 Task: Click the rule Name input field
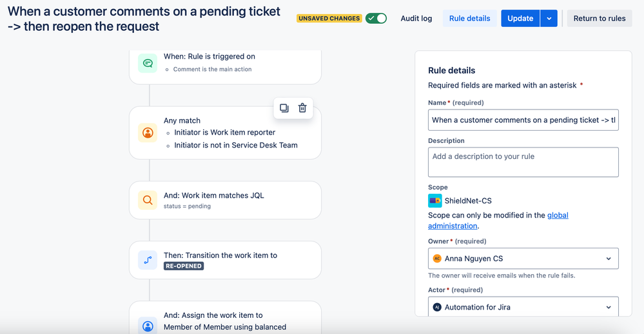[x=523, y=120]
